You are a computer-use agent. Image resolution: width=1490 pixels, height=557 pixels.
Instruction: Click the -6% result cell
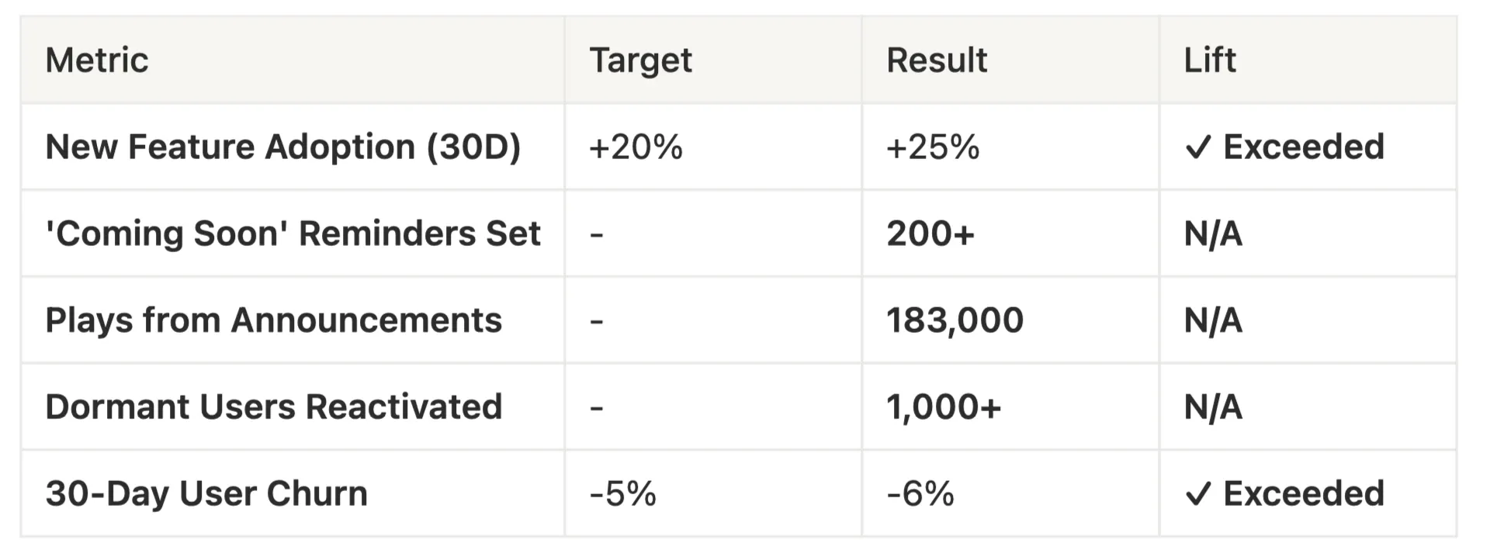point(920,494)
